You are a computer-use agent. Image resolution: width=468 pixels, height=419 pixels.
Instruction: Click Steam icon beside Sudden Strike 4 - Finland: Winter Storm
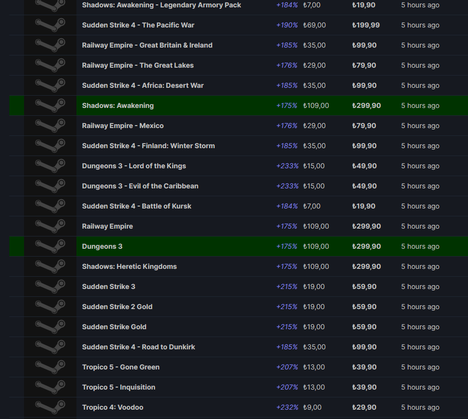[x=50, y=146]
